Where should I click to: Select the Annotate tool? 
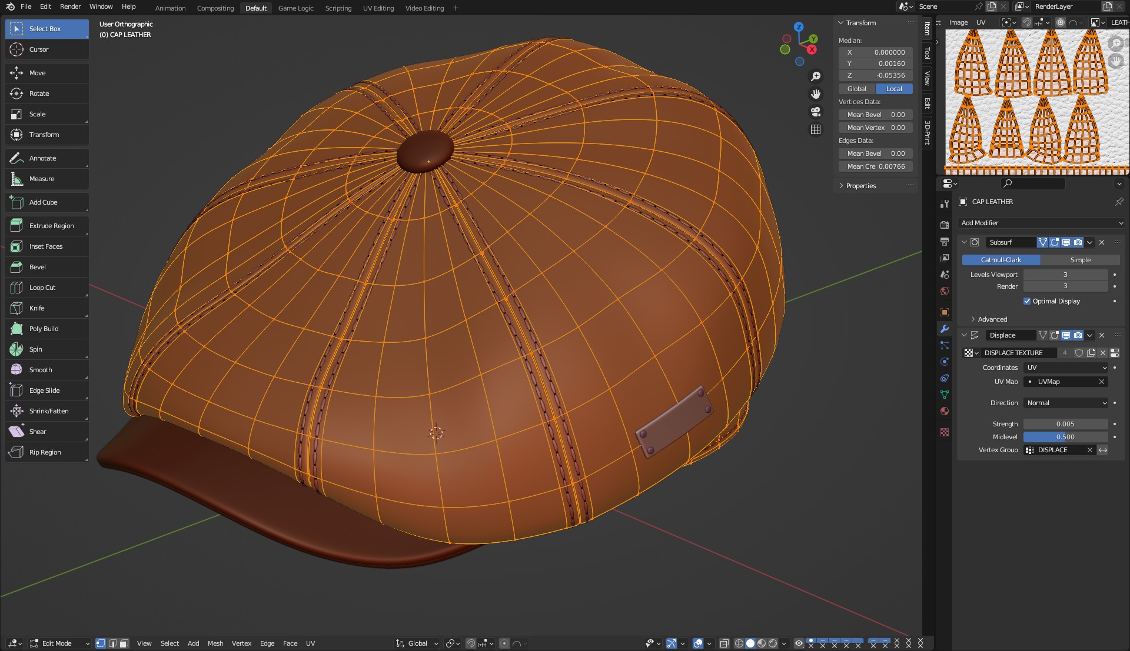[47, 158]
